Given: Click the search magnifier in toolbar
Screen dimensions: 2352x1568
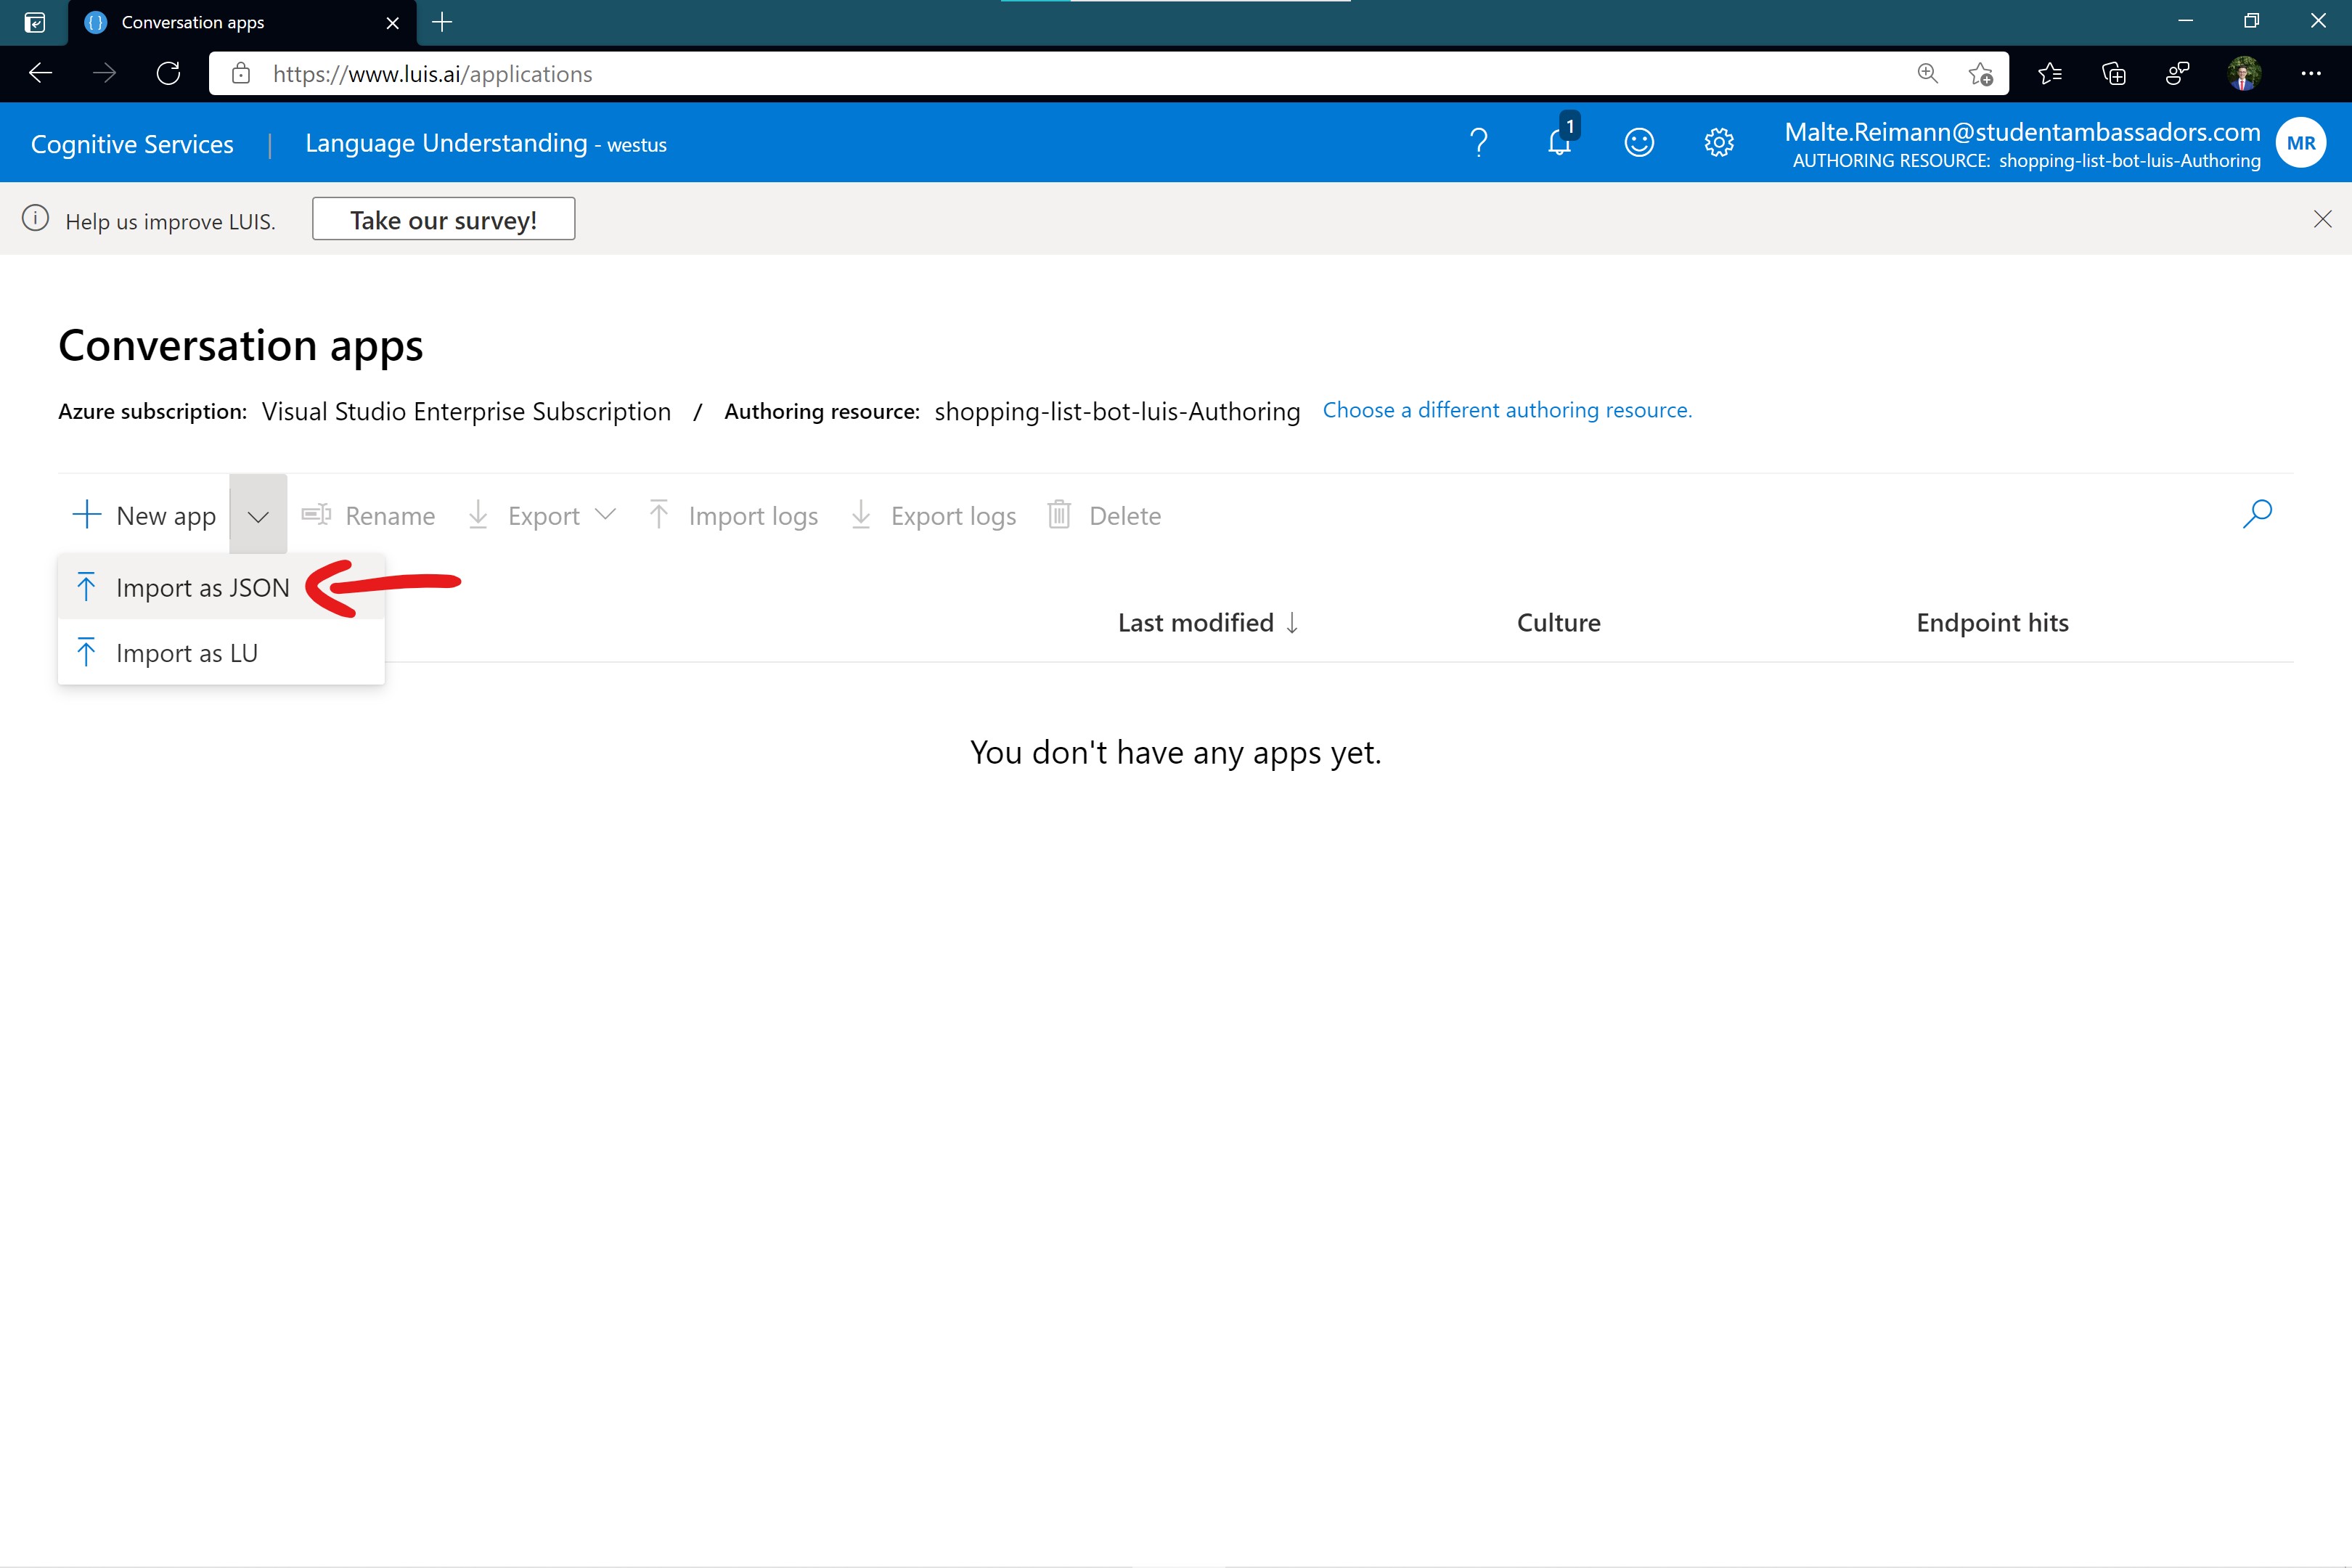Looking at the screenshot, I should 2257,515.
